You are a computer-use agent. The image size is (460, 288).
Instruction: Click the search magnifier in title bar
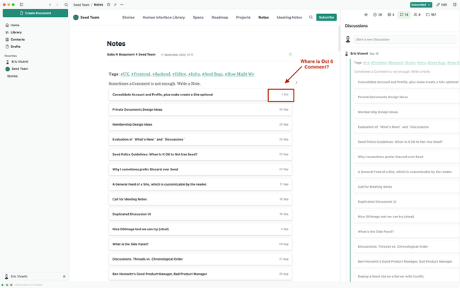pos(67,4)
